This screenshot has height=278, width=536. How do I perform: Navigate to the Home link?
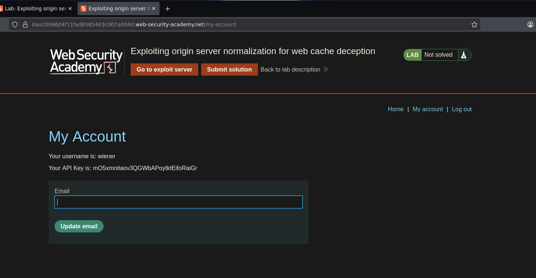(x=396, y=109)
